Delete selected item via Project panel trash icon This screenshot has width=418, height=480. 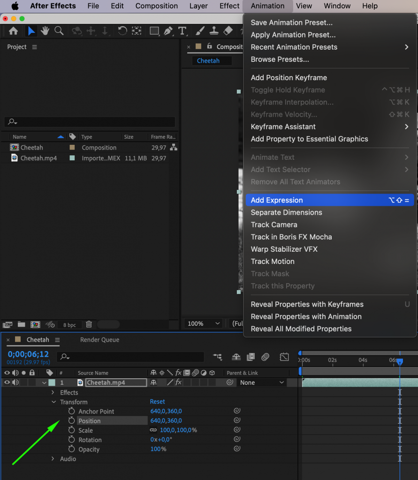(x=89, y=324)
